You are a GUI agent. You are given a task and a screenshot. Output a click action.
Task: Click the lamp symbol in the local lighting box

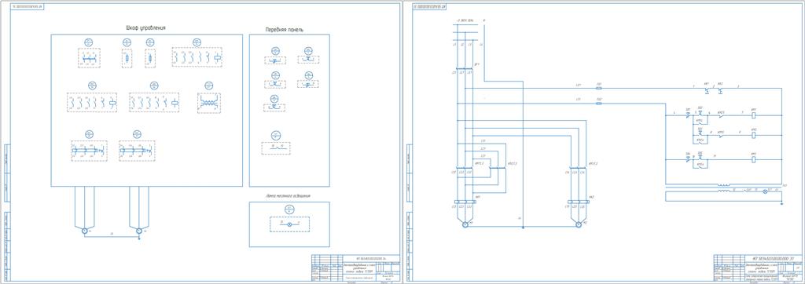pos(289,225)
